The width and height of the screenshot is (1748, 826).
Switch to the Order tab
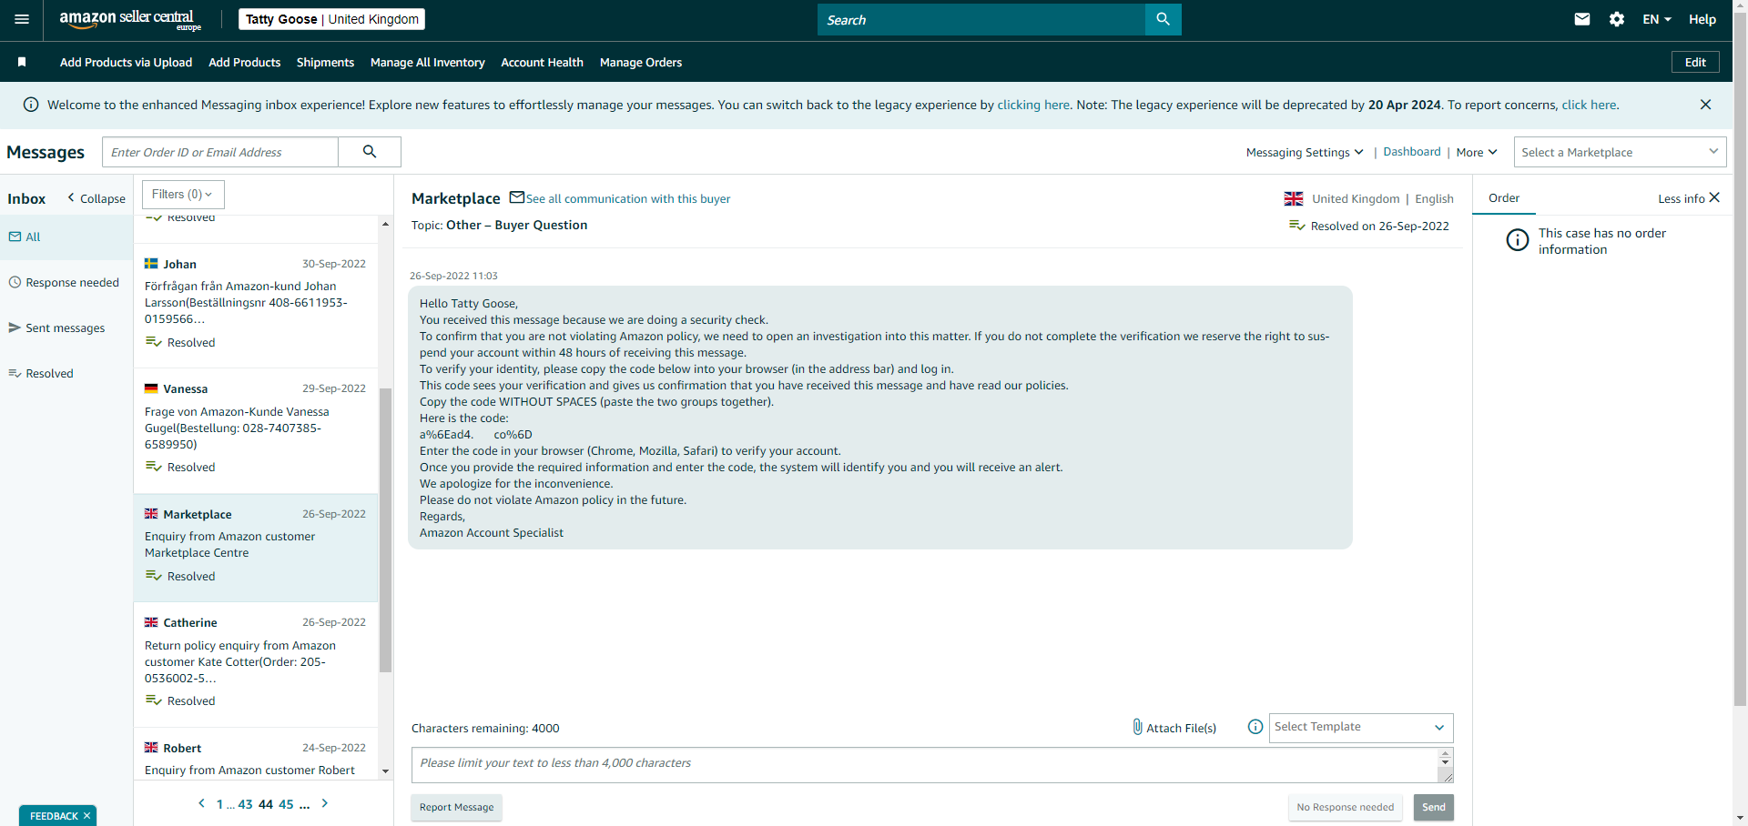[x=1504, y=198]
